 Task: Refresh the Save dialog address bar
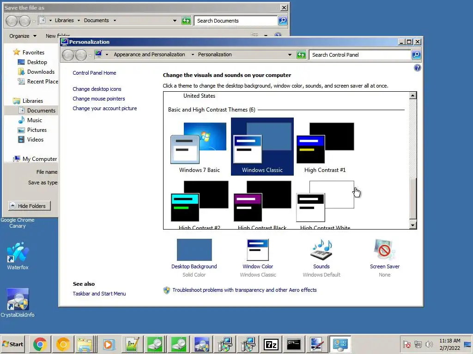[186, 20]
